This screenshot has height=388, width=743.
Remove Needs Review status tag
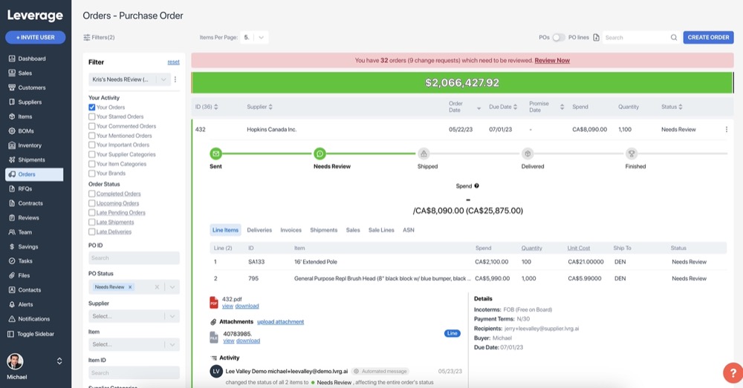coord(130,287)
